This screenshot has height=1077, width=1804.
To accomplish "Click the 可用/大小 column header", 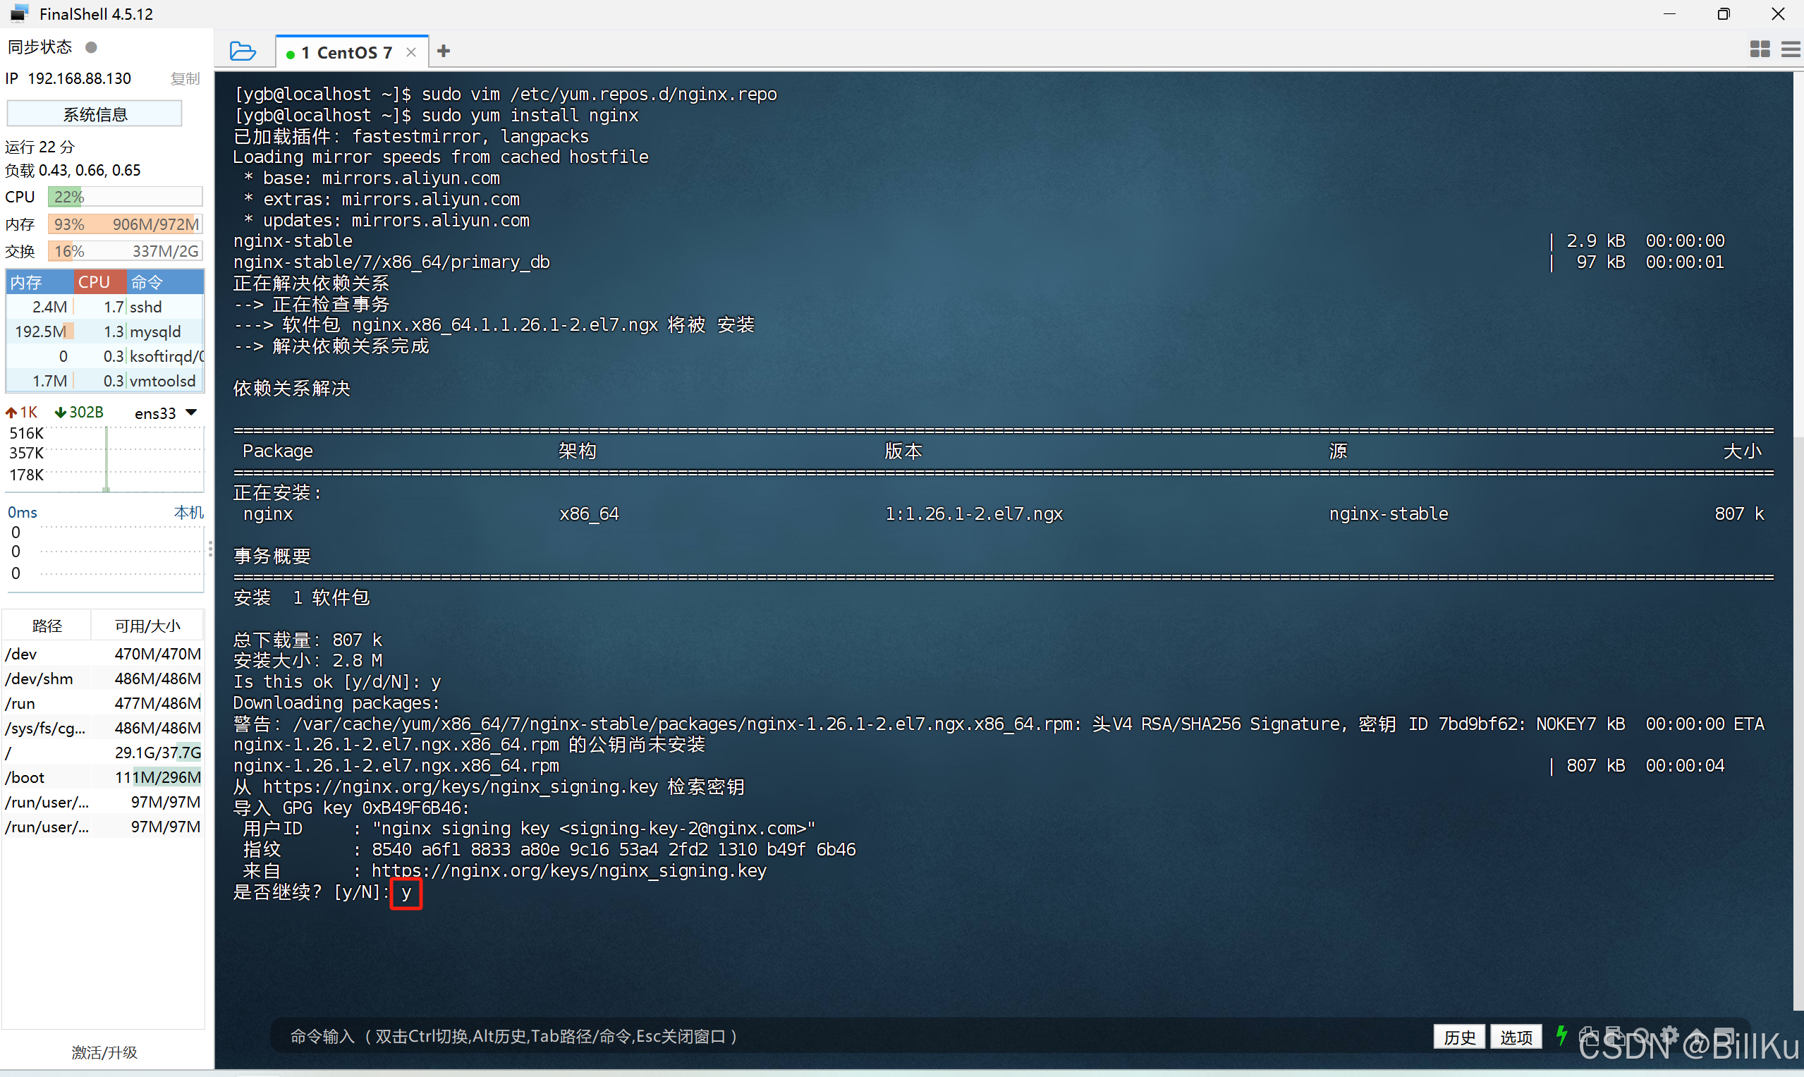I will tap(148, 626).
